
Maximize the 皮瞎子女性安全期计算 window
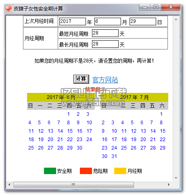156,7
